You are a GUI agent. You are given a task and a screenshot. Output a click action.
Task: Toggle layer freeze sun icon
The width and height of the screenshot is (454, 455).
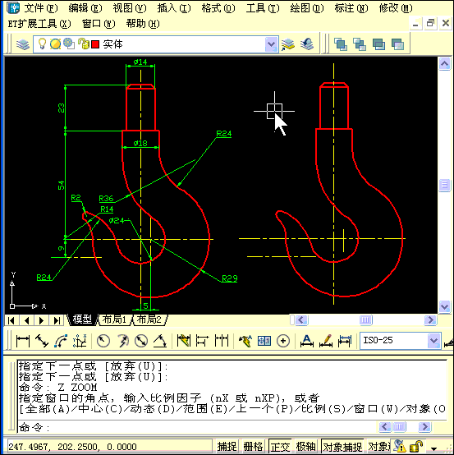(55, 44)
